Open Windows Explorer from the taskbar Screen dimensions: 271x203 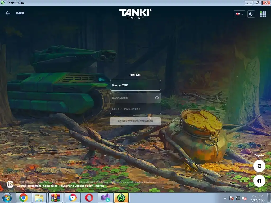39,198
